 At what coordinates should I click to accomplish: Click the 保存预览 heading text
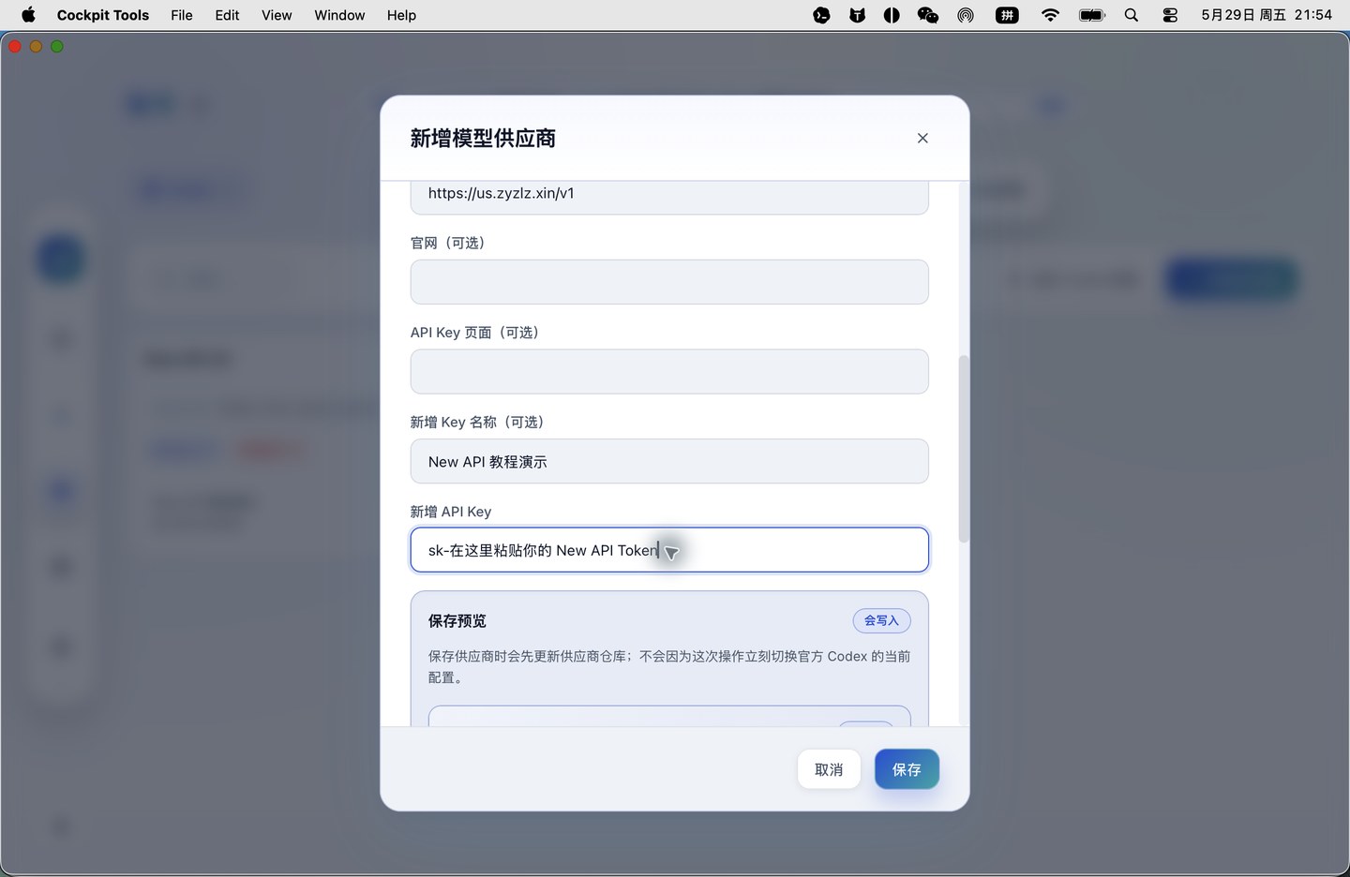[x=457, y=621]
